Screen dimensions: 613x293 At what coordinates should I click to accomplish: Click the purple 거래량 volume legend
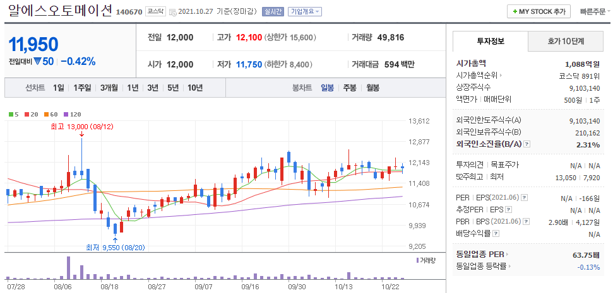coord(426,260)
